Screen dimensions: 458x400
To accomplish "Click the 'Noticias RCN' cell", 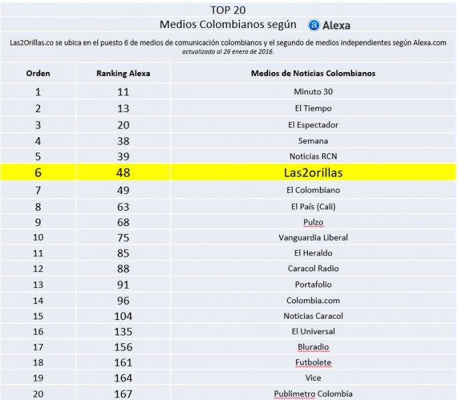I will coord(313,157).
